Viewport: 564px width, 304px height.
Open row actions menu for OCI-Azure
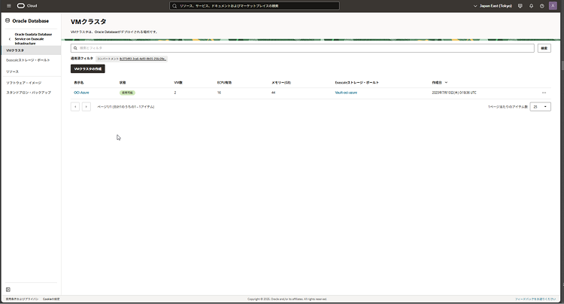(x=544, y=93)
